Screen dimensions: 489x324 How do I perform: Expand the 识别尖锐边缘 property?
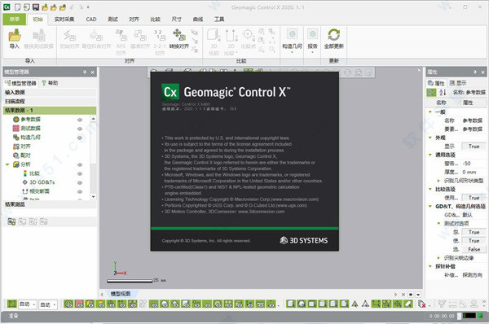pyautogui.click(x=438, y=257)
